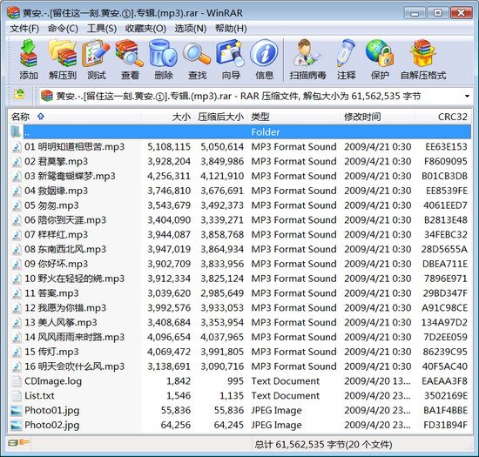Sort by CRC32 column header

click(443, 117)
